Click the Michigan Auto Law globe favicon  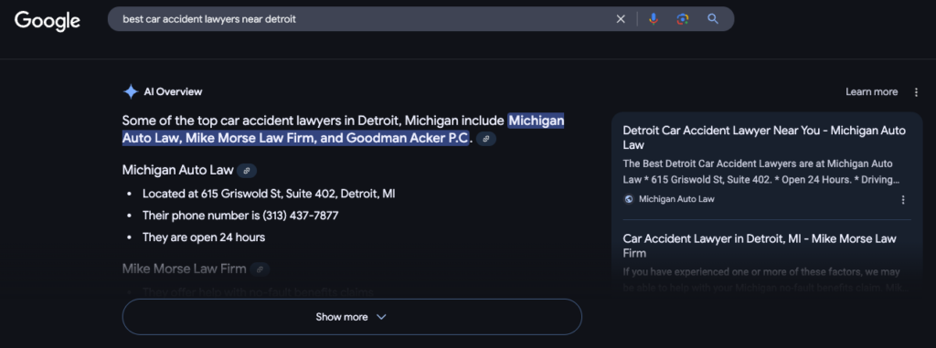point(629,199)
